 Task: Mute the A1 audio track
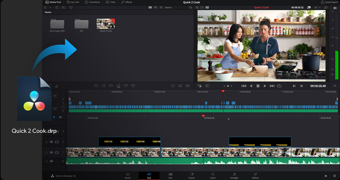[x=51, y=161]
